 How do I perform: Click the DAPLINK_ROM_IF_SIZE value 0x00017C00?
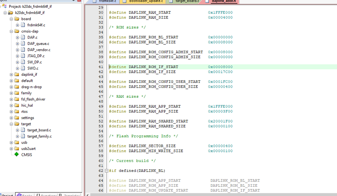(x=220, y=72)
